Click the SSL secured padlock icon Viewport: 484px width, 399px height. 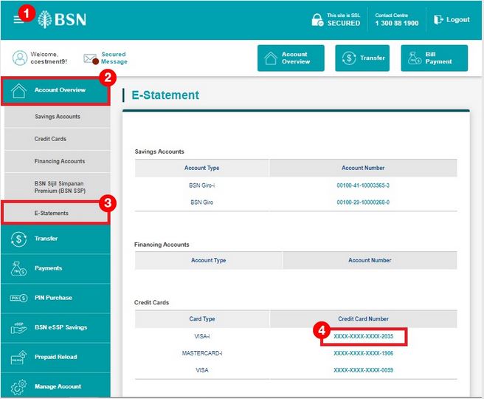(x=317, y=20)
